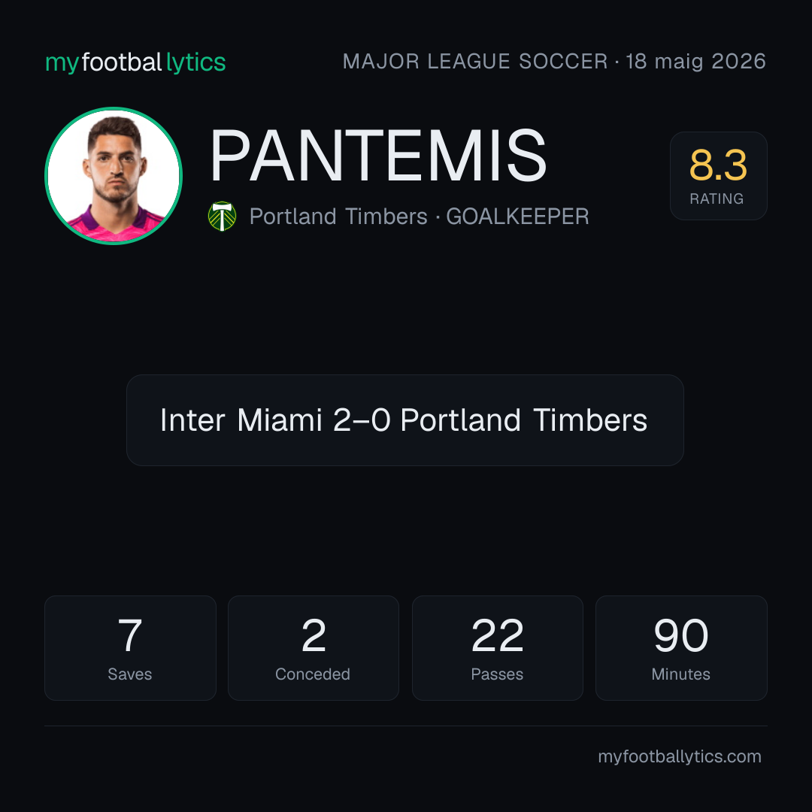Click the number 7 in Saves

[130, 635]
